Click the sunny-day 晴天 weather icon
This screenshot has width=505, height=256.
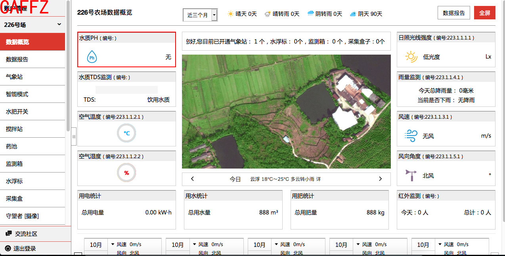coord(230,14)
